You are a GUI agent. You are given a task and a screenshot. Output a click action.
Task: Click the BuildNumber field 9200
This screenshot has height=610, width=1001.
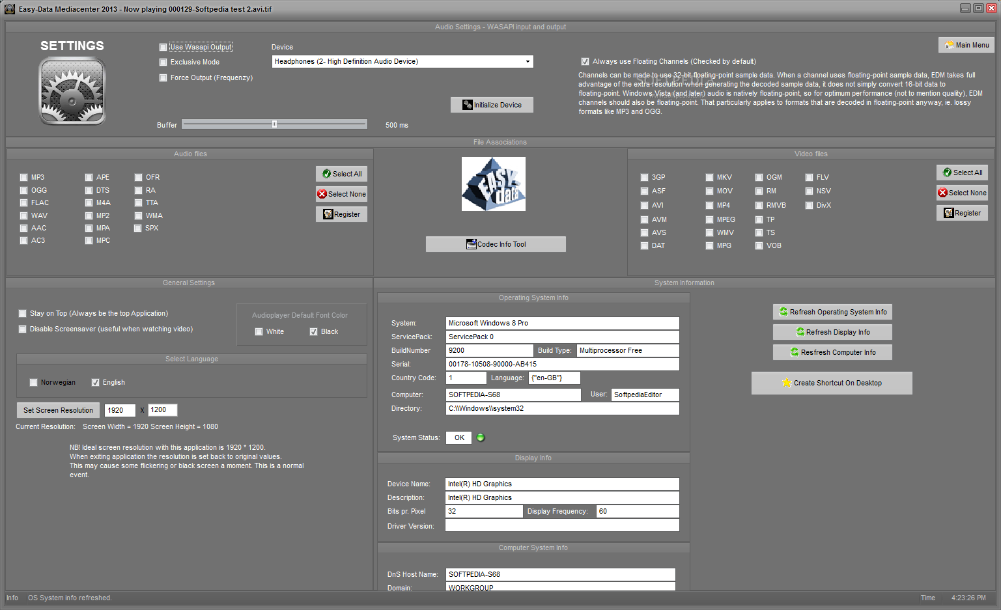[490, 350]
